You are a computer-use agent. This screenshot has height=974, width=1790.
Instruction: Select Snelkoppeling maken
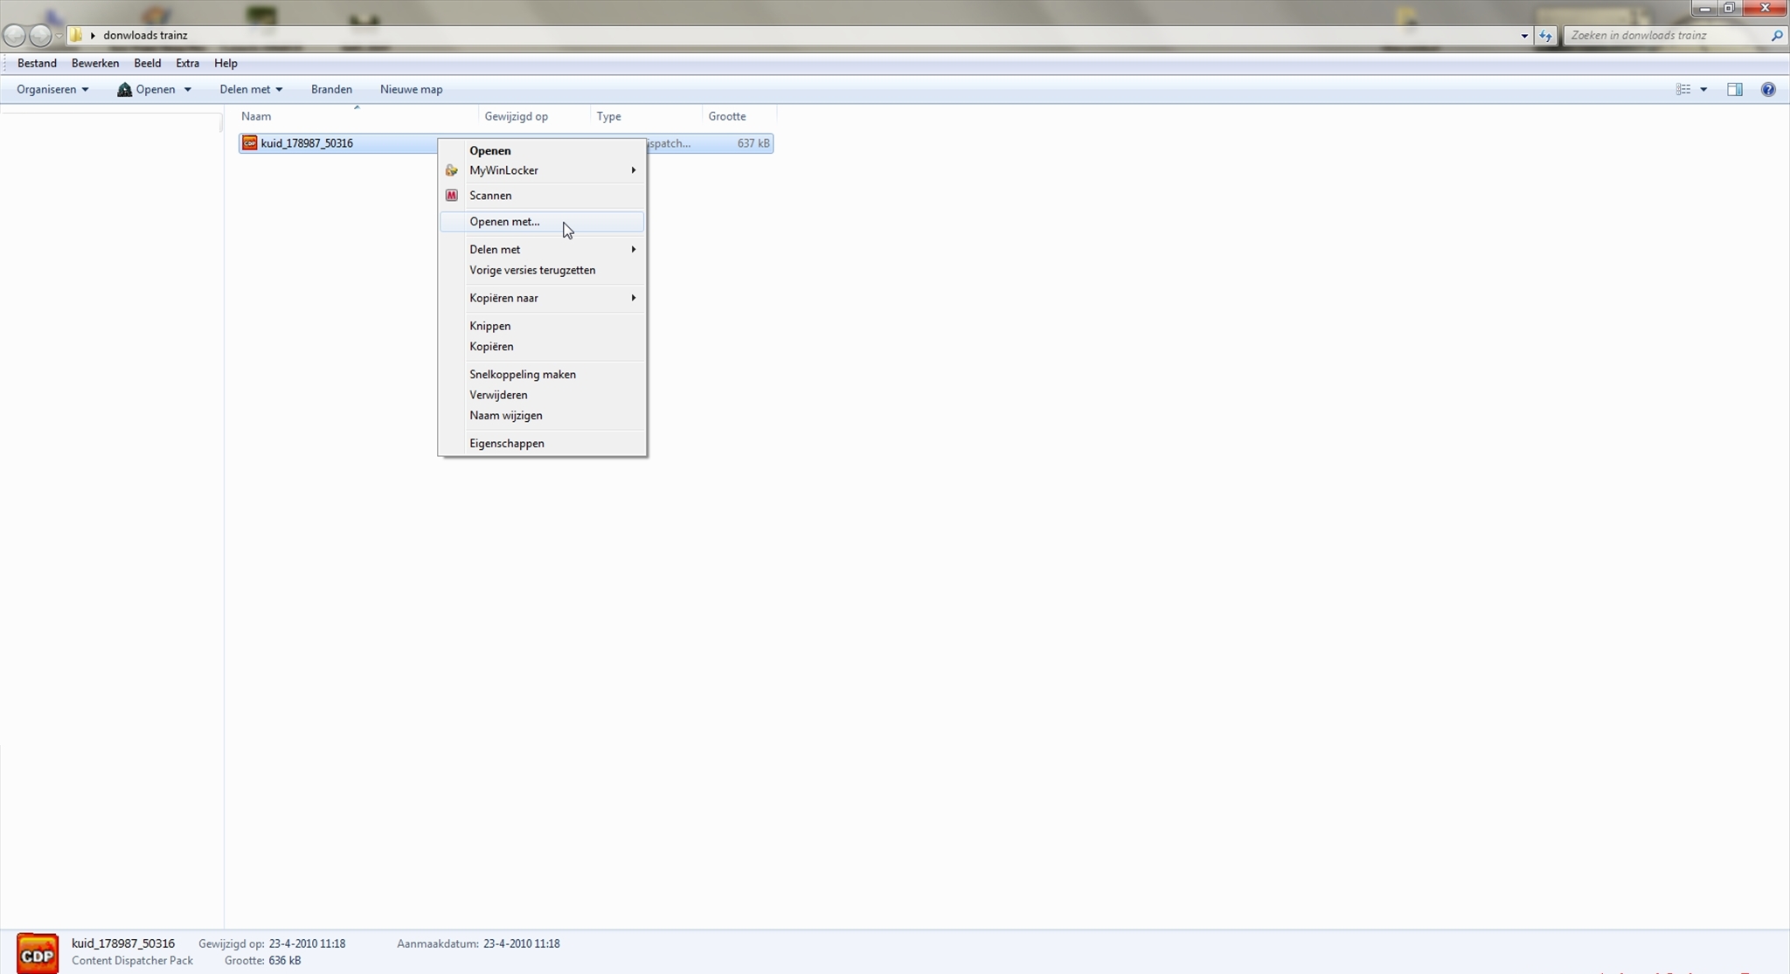pyautogui.click(x=542, y=374)
